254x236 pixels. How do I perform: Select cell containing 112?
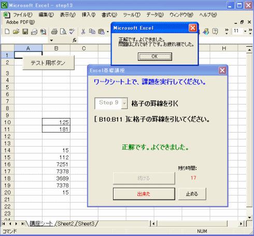[56, 158]
